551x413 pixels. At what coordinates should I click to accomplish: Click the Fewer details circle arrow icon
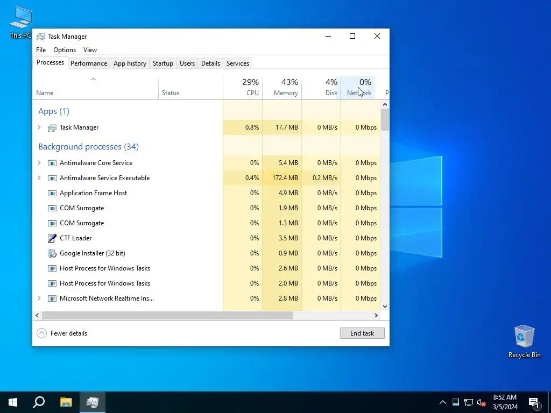tap(41, 333)
